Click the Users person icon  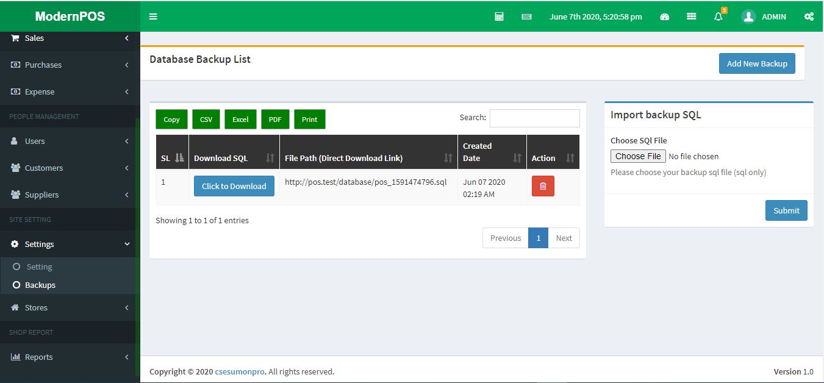(15, 141)
